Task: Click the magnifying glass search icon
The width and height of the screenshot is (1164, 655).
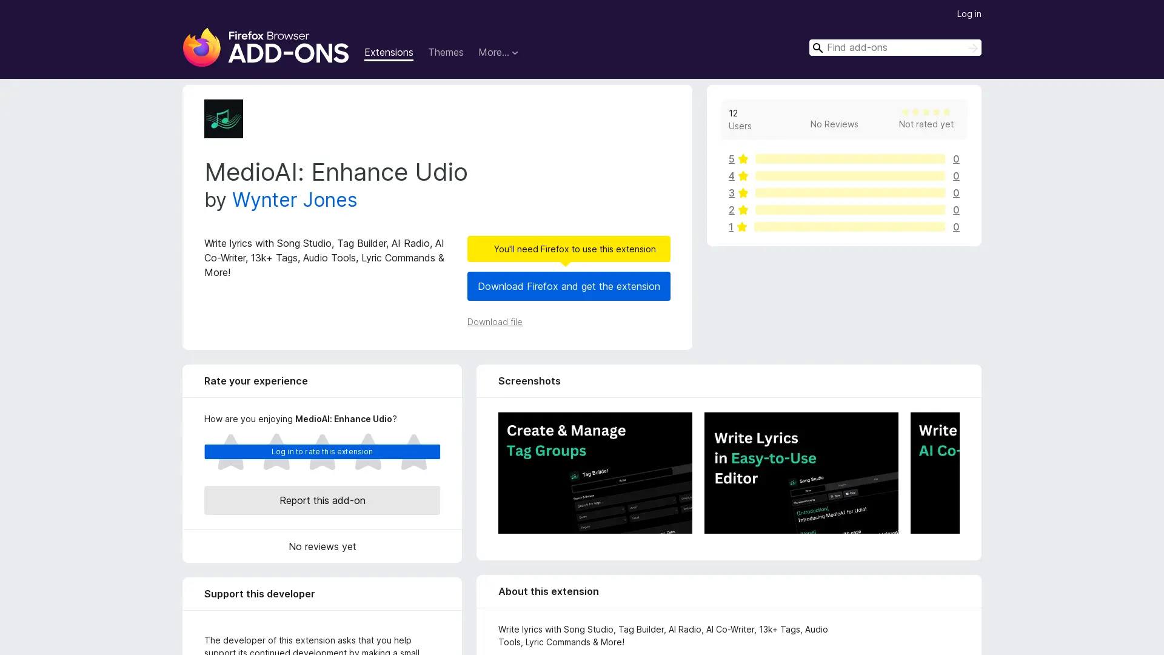Action: click(x=818, y=47)
